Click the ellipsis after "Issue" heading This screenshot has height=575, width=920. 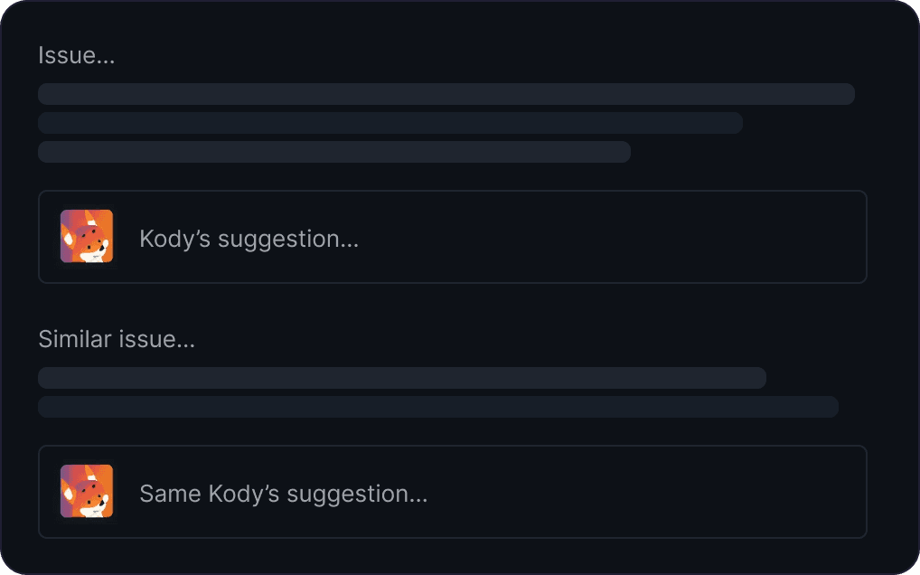pyautogui.click(x=106, y=57)
